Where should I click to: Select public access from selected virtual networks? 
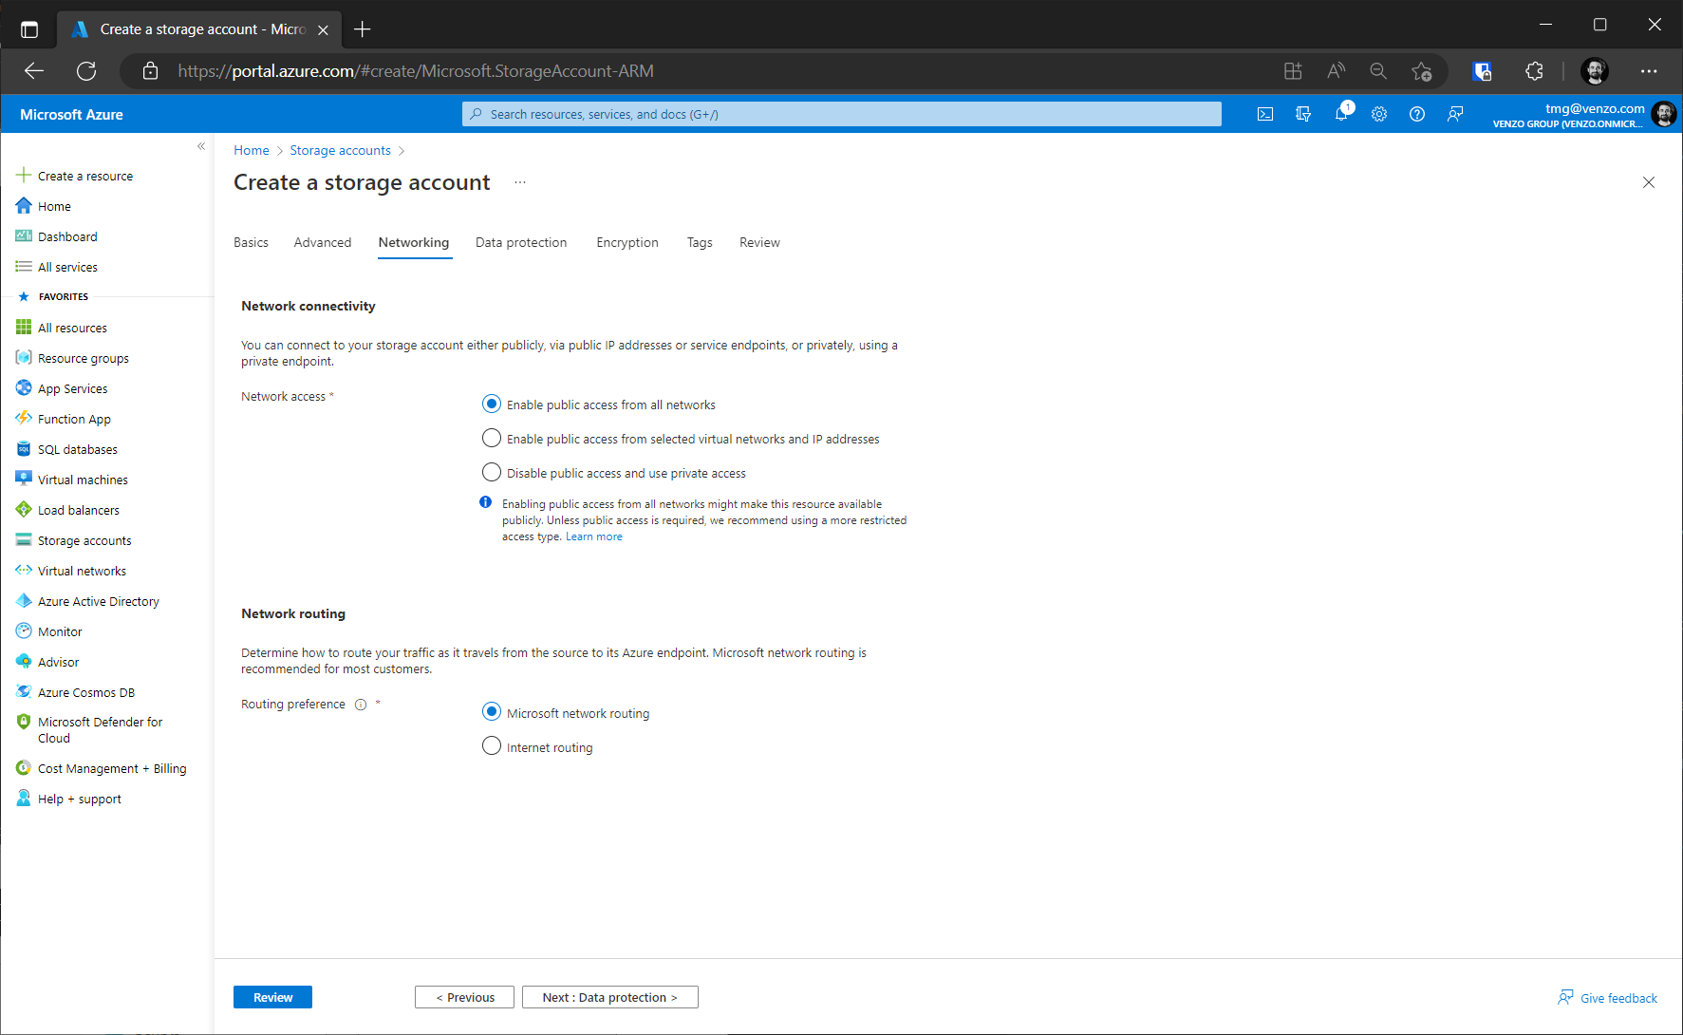pos(492,439)
